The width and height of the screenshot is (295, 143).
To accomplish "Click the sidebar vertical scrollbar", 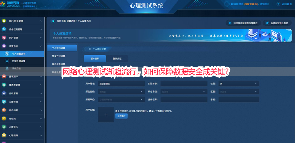I will 45,68.
